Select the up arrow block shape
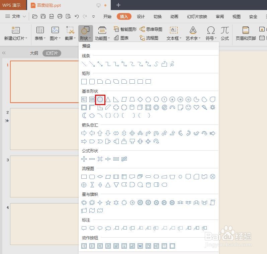Image resolution: width=267 pixels, height=254 pixels. point(100,133)
